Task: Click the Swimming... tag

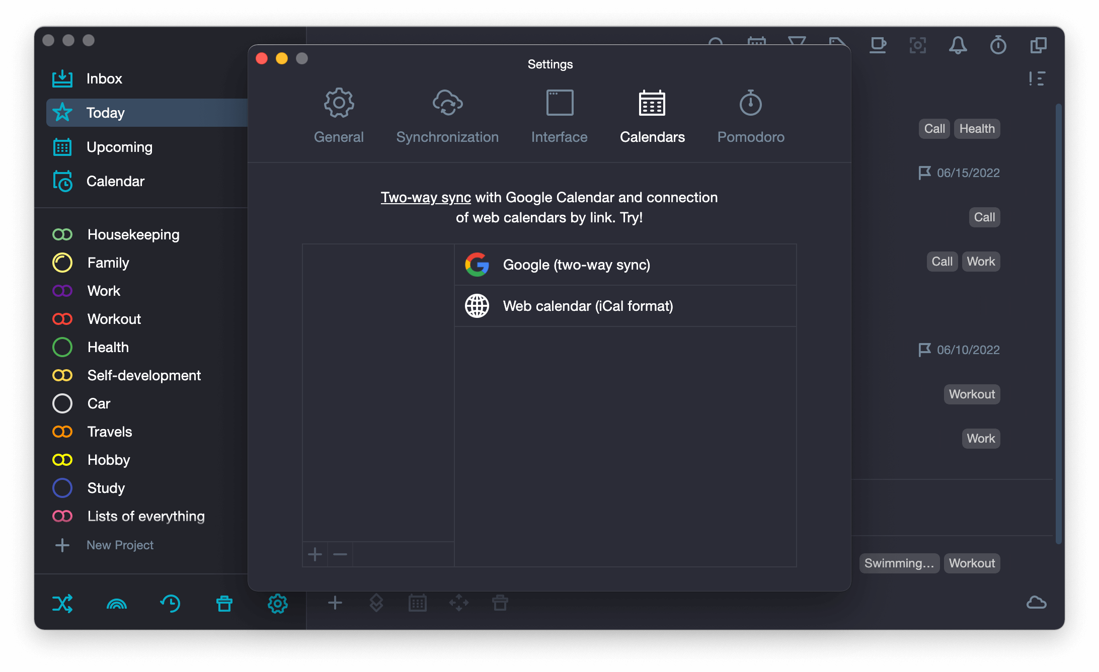Action: click(x=899, y=563)
